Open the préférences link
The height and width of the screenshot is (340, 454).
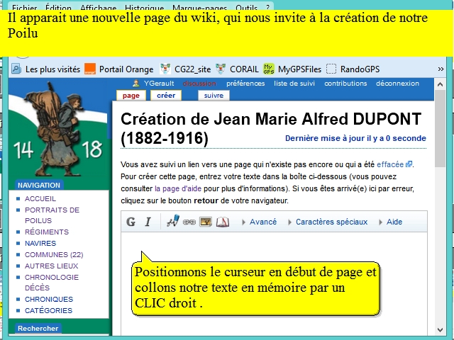pos(245,83)
